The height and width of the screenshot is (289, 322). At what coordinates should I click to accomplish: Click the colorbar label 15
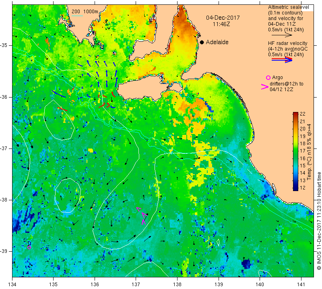click(x=303, y=165)
